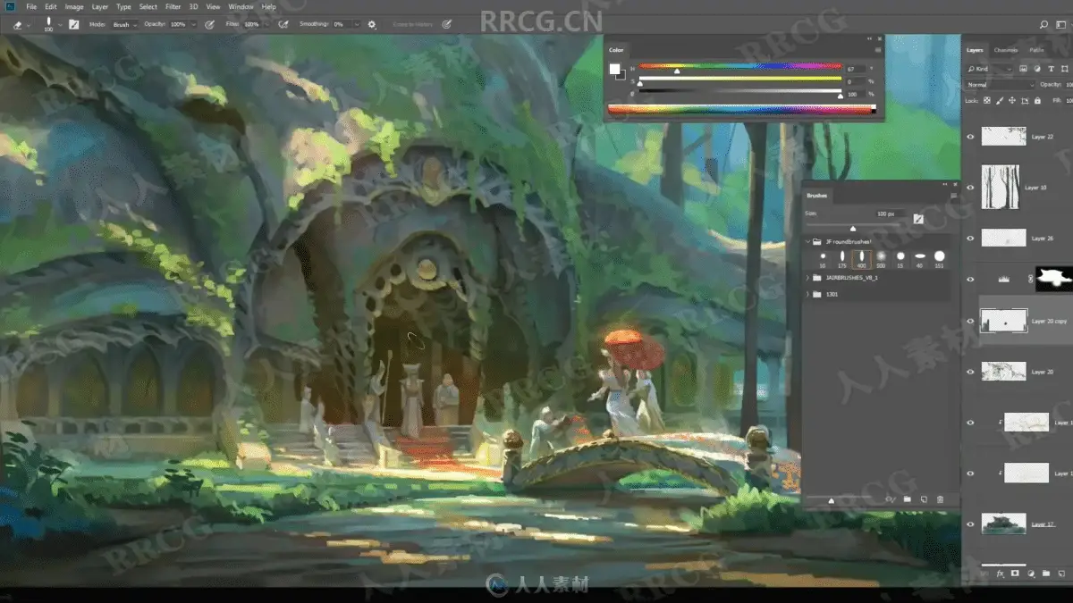Toggle visibility of Layer 20 copy
This screenshot has width=1073, height=603.
[971, 321]
